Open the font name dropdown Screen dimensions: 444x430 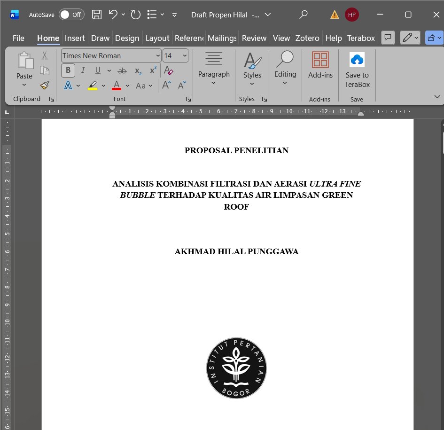coord(158,56)
